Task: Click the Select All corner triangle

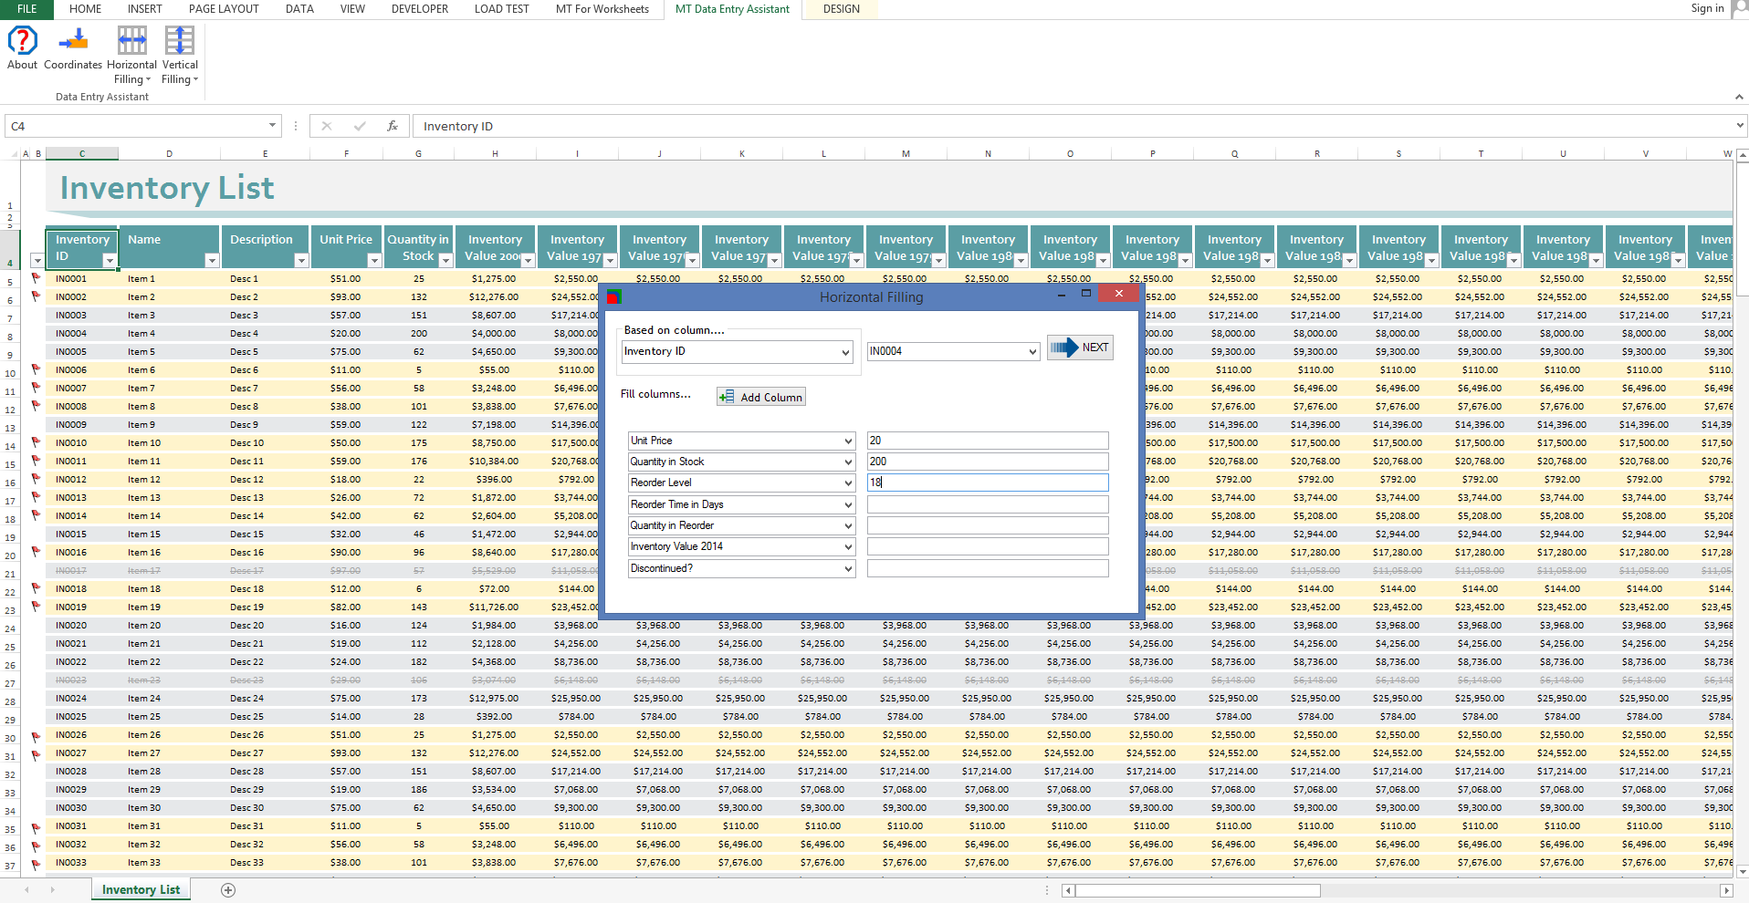Action: [12, 153]
